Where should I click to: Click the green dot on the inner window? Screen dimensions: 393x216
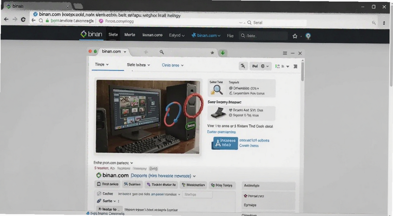coord(95,52)
